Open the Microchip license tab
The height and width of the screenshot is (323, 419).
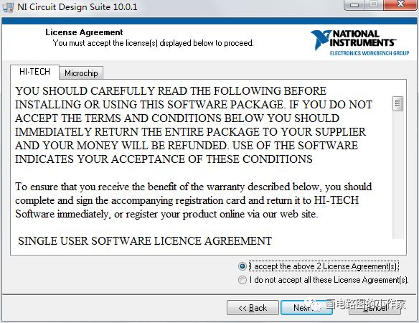click(x=81, y=73)
